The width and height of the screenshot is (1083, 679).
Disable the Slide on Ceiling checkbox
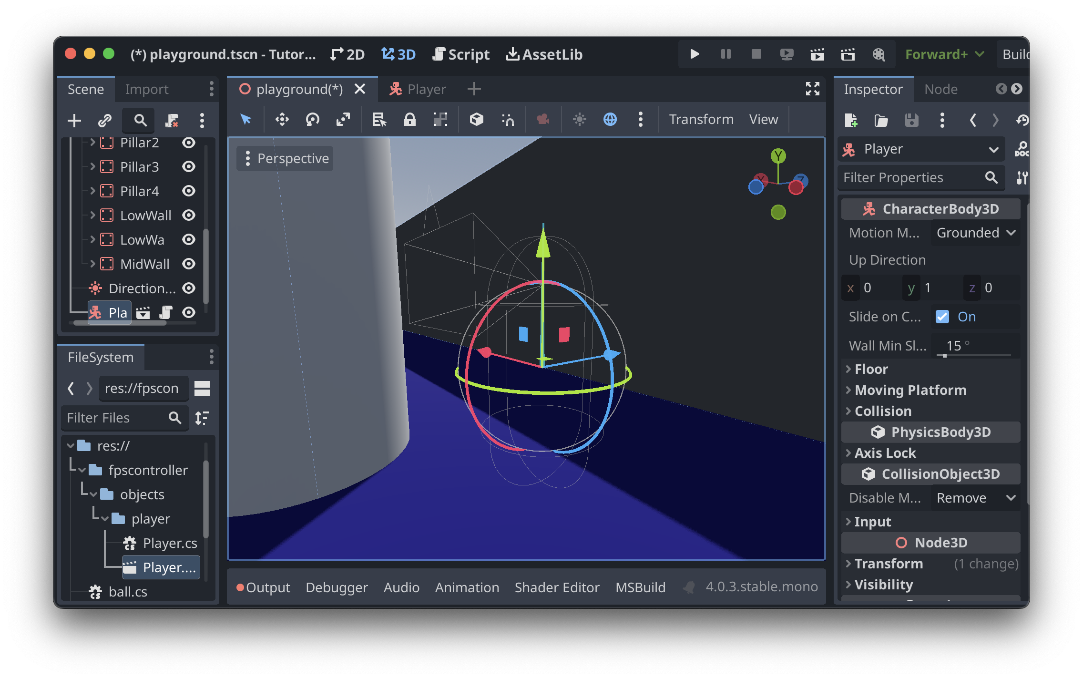click(x=942, y=317)
